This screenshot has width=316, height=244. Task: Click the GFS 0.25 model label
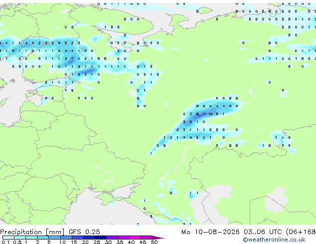pyautogui.click(x=84, y=232)
